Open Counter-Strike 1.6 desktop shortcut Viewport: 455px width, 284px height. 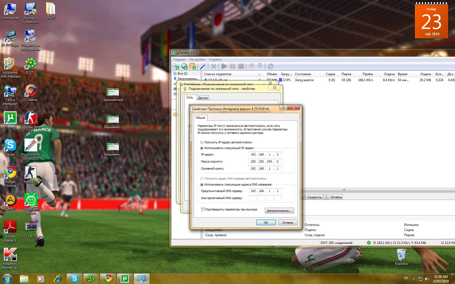click(x=31, y=122)
